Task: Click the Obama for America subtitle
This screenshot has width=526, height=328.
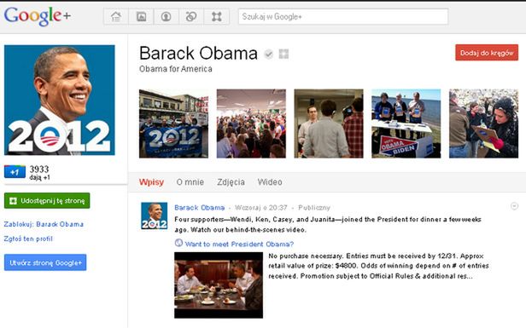Action: pos(176,69)
